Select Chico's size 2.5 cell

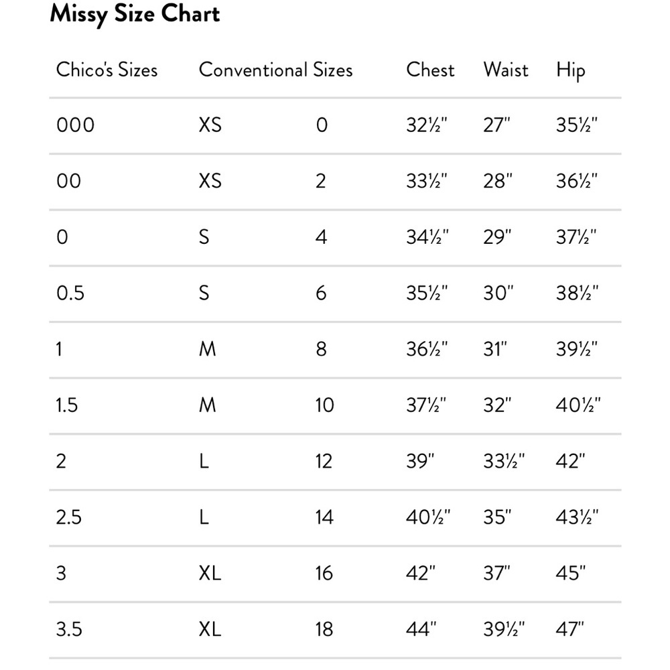point(69,517)
